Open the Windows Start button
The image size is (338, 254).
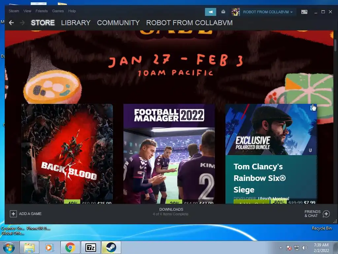point(9,247)
